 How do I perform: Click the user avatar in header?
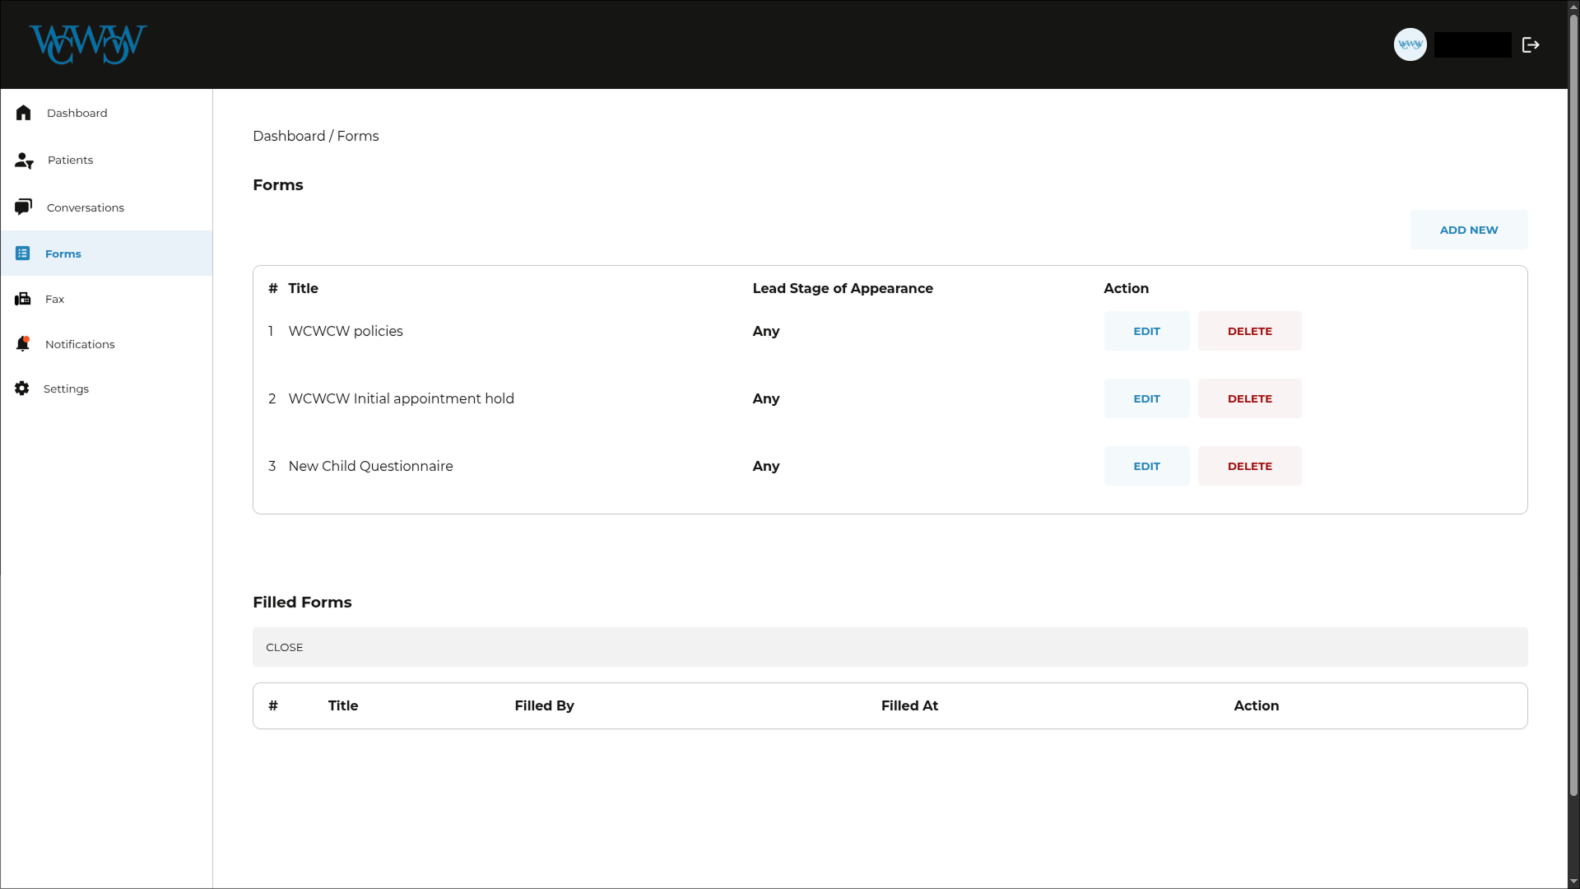(x=1410, y=44)
